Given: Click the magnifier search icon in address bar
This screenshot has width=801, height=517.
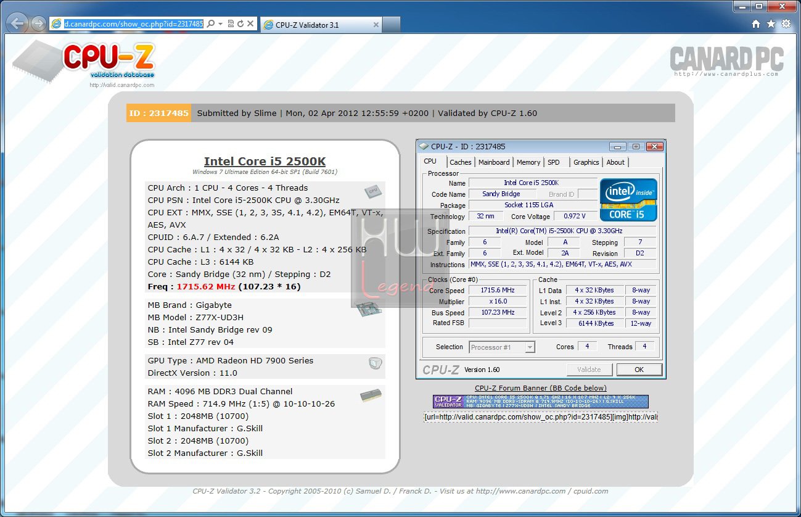Looking at the screenshot, I should pyautogui.click(x=210, y=23).
